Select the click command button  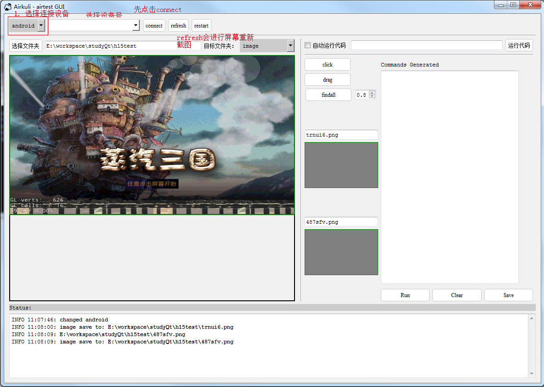[x=328, y=65]
